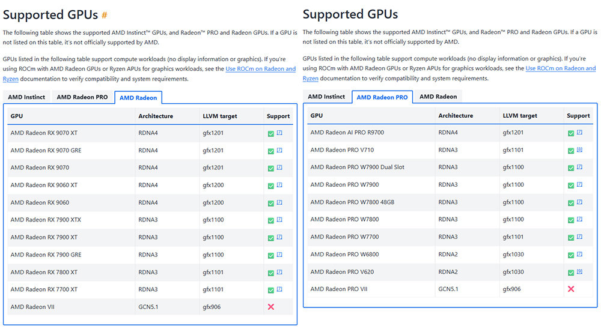Open footnote [9] in Radeon PRO V620 row
This screenshot has width=601, height=329.
(x=579, y=272)
